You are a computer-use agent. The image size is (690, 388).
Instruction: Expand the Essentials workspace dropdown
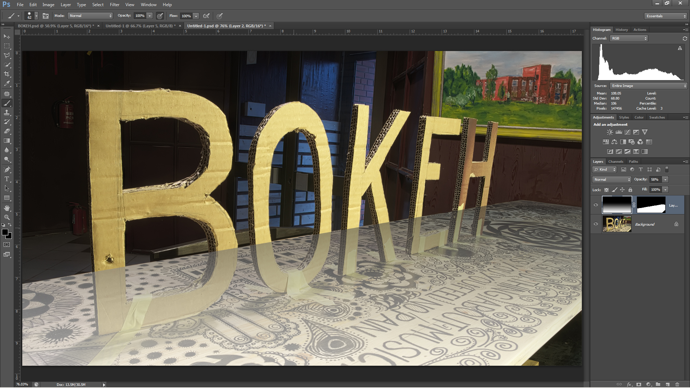pyautogui.click(x=666, y=16)
